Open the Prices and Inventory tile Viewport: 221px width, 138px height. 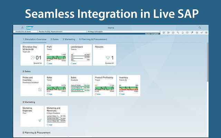(32, 86)
